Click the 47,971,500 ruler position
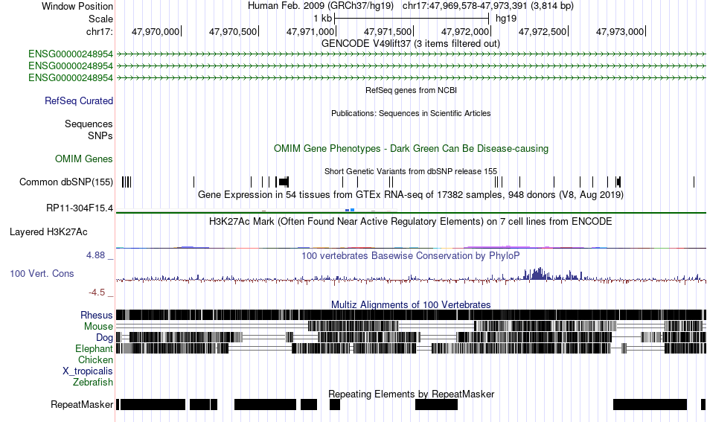This screenshot has width=707, height=422. click(x=388, y=31)
